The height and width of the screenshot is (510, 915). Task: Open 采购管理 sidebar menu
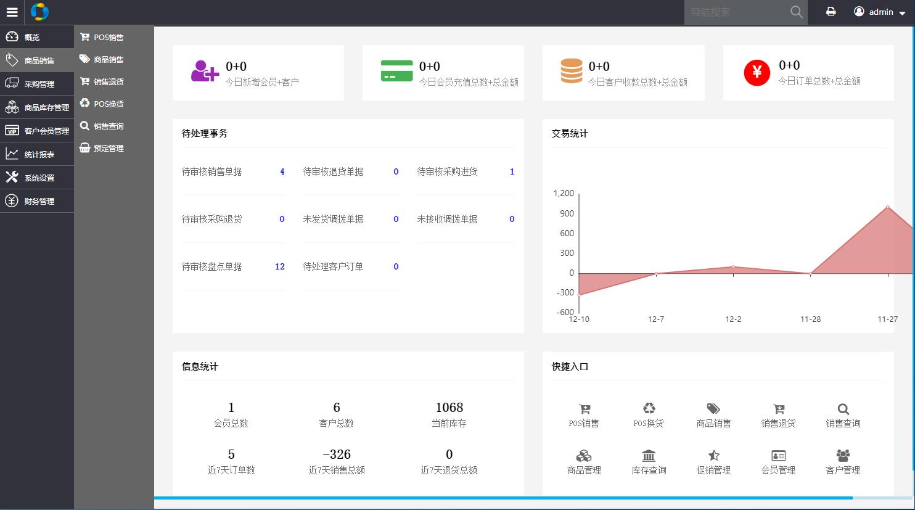(37, 84)
